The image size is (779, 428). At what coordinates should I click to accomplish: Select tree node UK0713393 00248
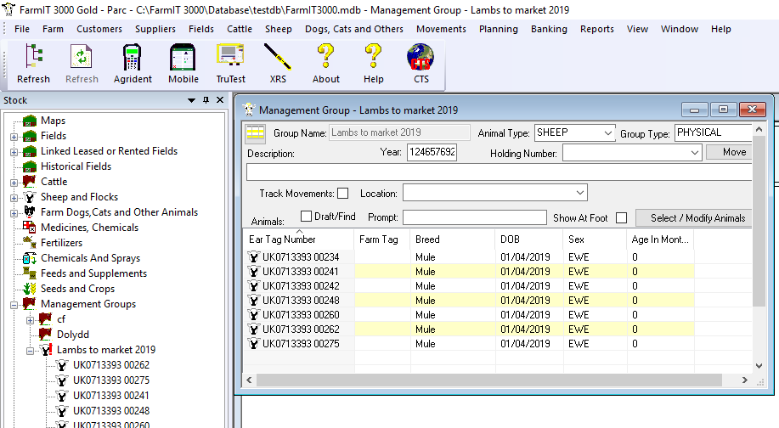(111, 411)
